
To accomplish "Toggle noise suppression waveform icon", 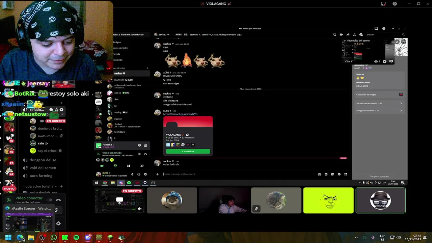I will pos(49,200).
